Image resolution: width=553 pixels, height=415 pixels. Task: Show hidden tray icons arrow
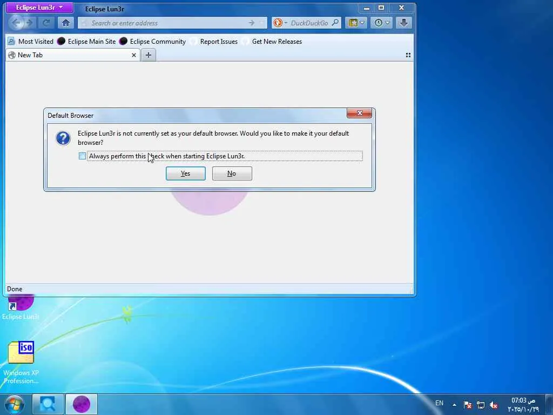[x=455, y=405]
